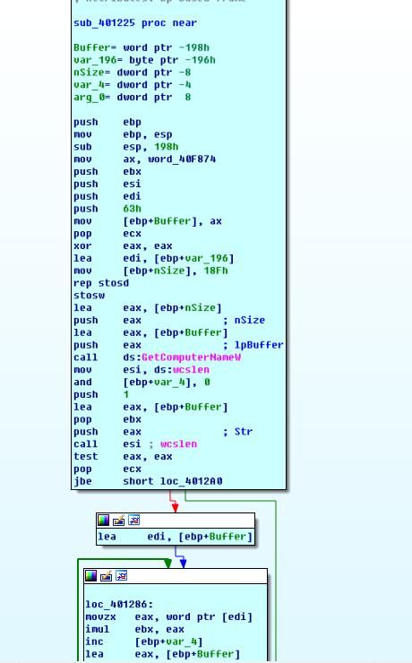Click the 'rep stosd' instruction

pos(101,283)
